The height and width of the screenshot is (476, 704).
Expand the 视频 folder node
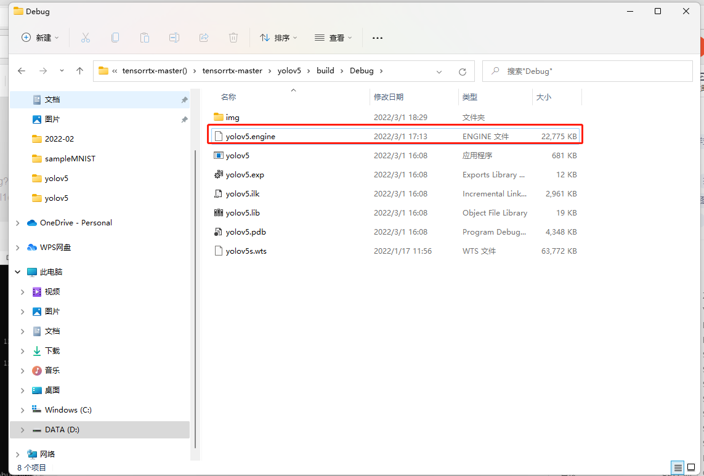click(x=22, y=292)
